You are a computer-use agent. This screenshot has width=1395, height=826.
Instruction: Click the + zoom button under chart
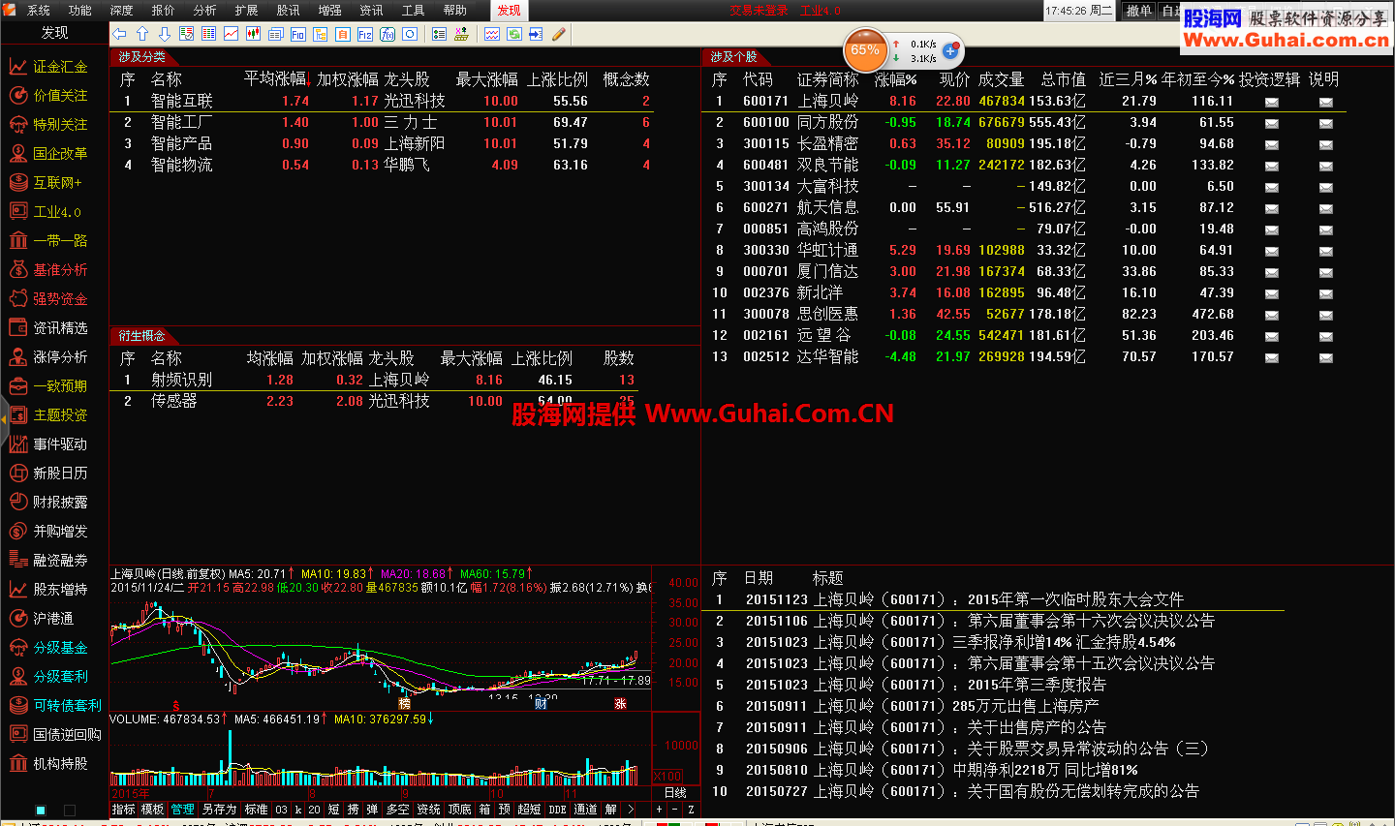pyautogui.click(x=660, y=810)
